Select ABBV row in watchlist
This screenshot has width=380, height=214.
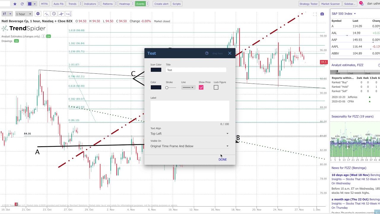pyautogui.click(x=355, y=53)
